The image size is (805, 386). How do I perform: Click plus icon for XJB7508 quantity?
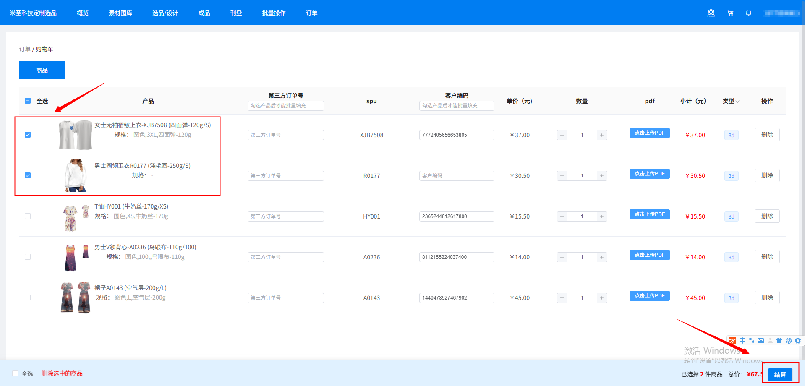pos(602,135)
